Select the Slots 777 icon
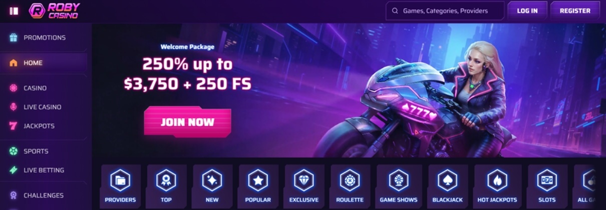The height and width of the screenshot is (210, 606). (547, 180)
